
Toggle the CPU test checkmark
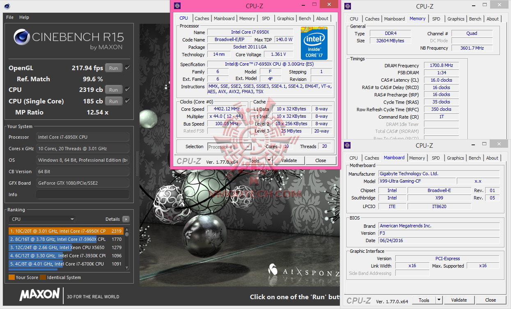[x=127, y=89]
